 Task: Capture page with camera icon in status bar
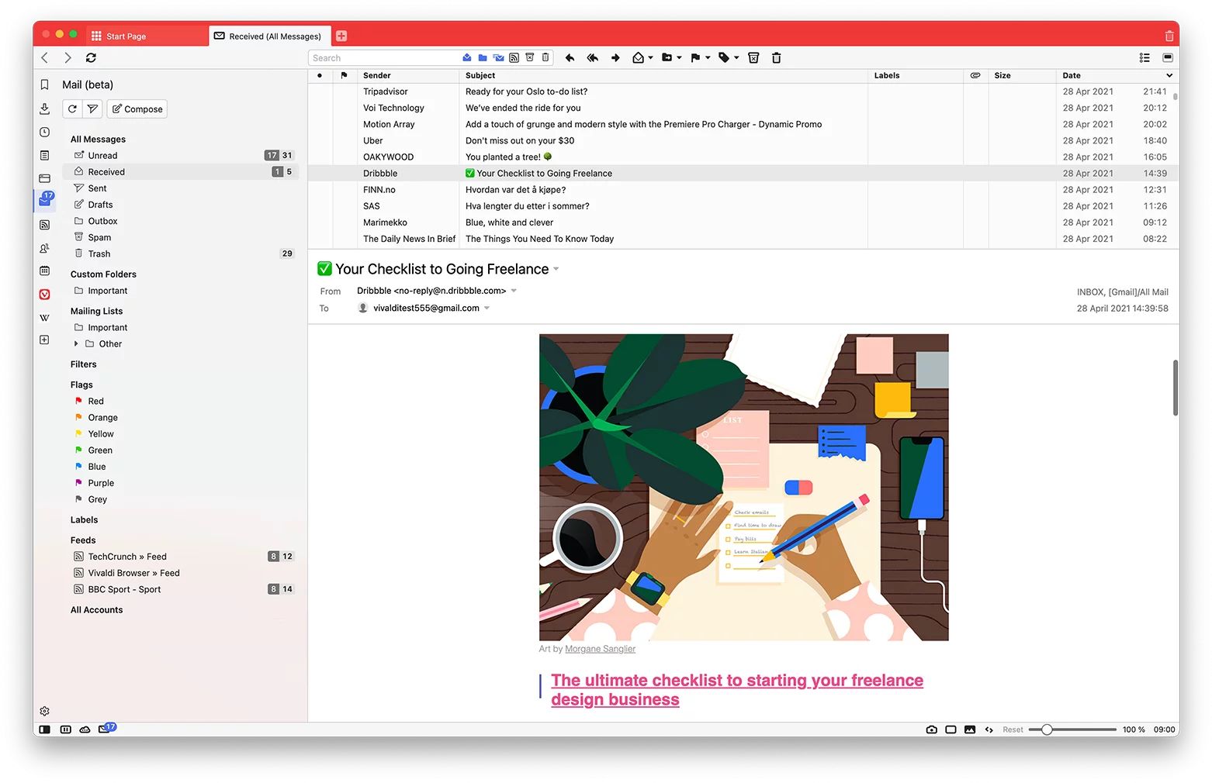click(931, 730)
